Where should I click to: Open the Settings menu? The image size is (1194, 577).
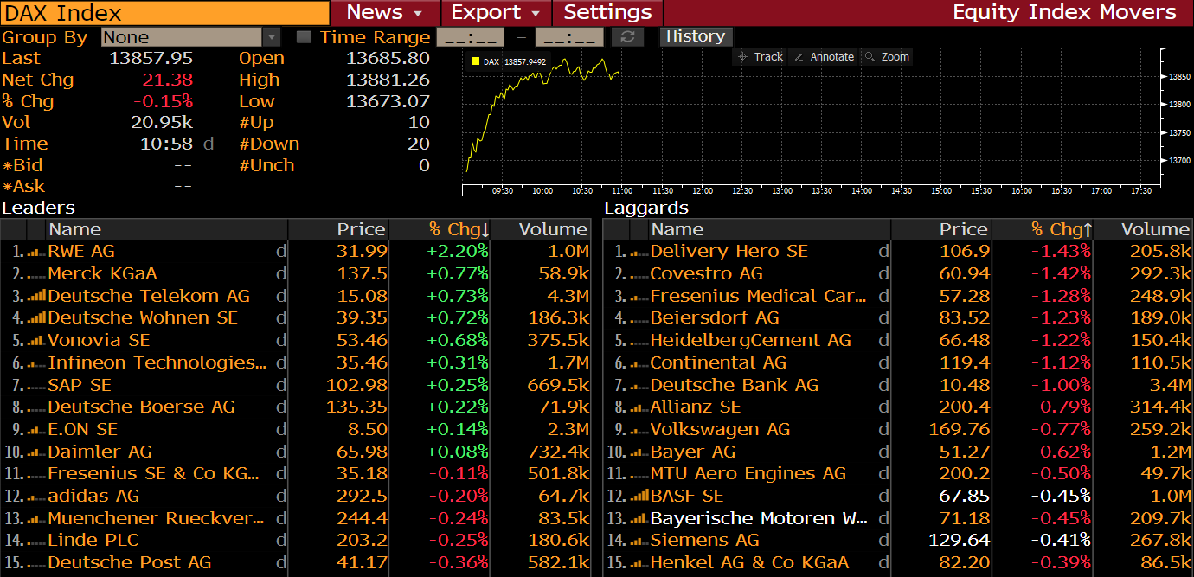pyautogui.click(x=607, y=13)
